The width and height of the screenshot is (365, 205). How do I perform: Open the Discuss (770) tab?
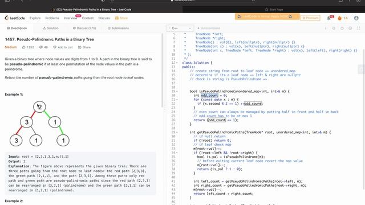click(x=84, y=28)
